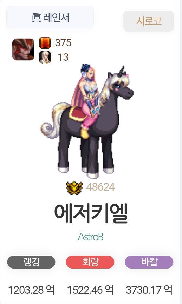Click the 1522.46 억 damage value
Screen dimensions: 182x304
click(90, 290)
